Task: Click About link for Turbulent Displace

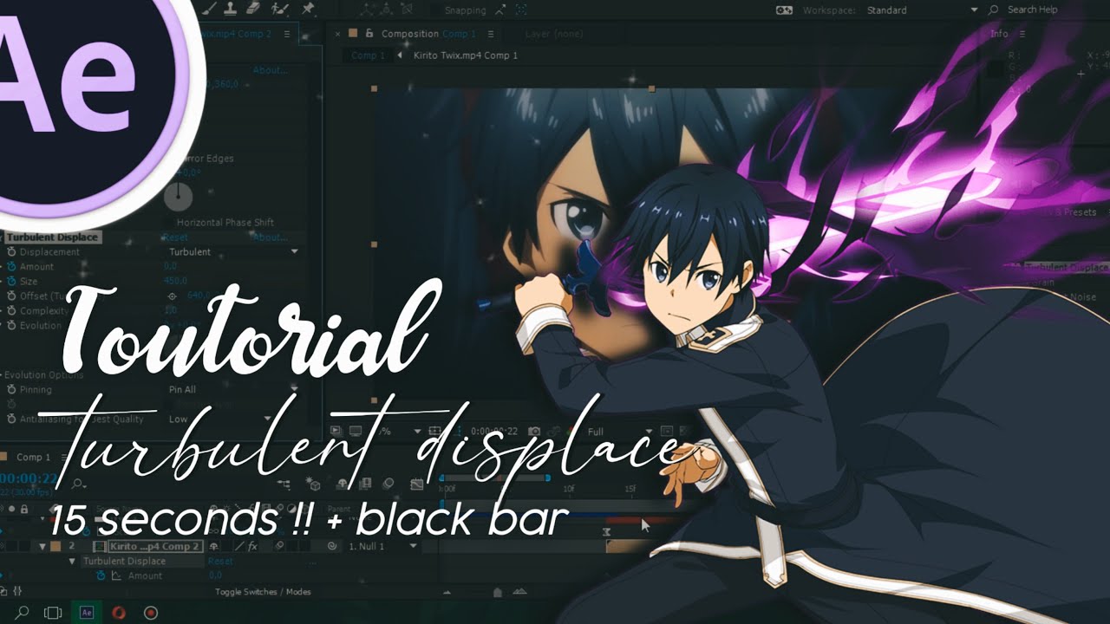Action: tap(271, 237)
